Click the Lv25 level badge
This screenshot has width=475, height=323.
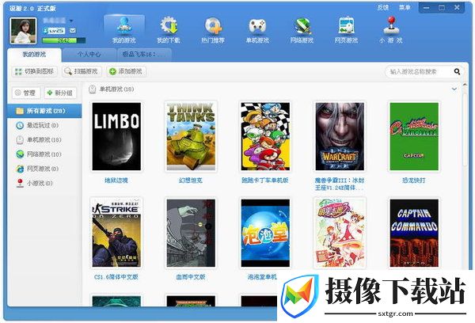(x=54, y=31)
